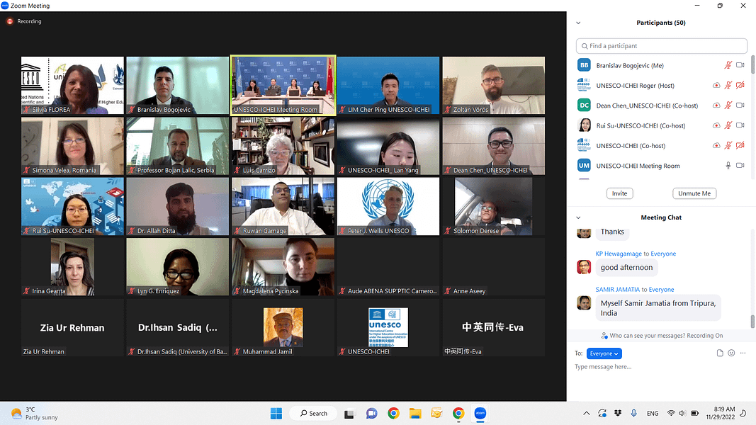756x425 pixels.
Task: Open more chat options ellipsis
Action: tap(743, 353)
